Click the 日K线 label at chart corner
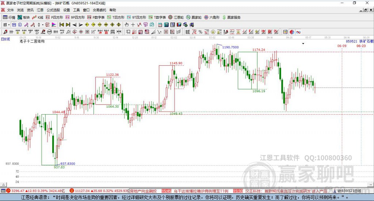Screen dimensions: 374x201 point(5,39)
